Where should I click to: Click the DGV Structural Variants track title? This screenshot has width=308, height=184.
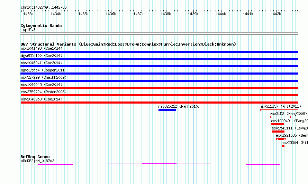[x=128, y=44]
